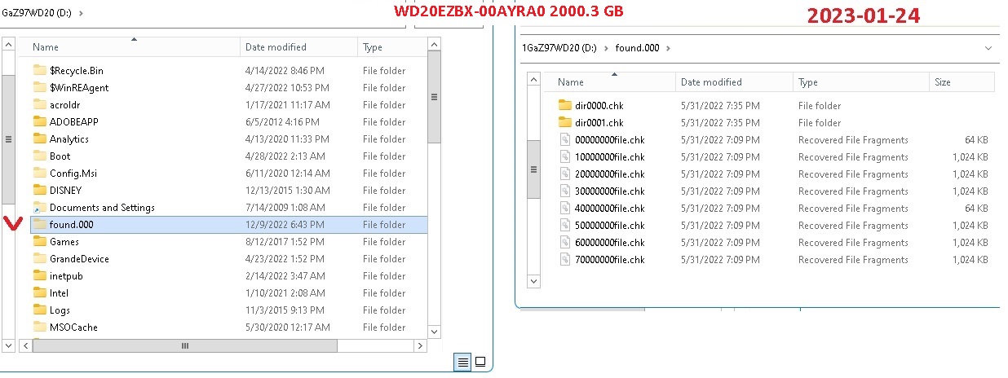Click the Intel folder icon
This screenshot has height=378, width=1008.
pyautogui.click(x=40, y=293)
